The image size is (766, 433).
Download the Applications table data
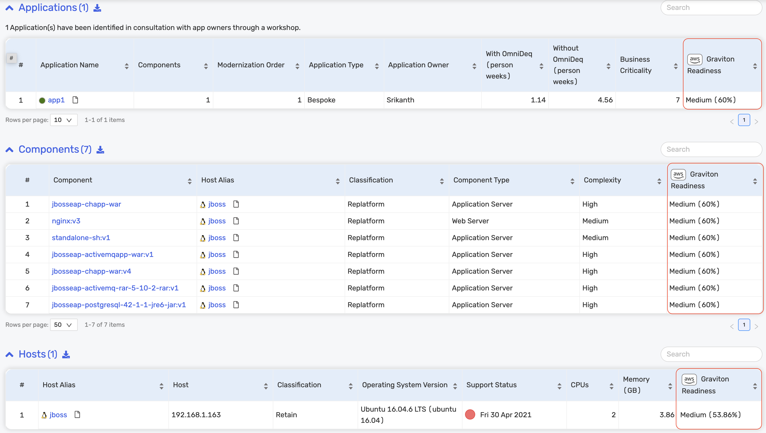(x=97, y=8)
